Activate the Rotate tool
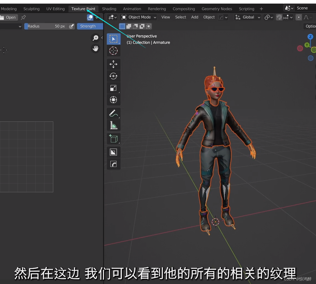 113,76
